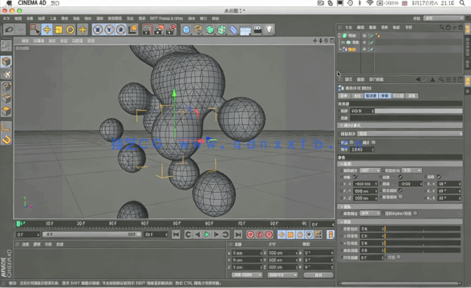Open the Create menu
471x288 pixels.
coord(30,18)
